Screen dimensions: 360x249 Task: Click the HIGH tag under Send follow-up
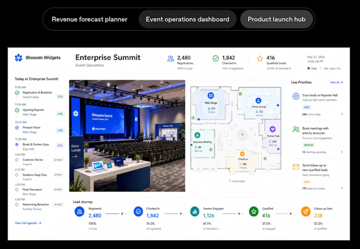(x=307, y=182)
